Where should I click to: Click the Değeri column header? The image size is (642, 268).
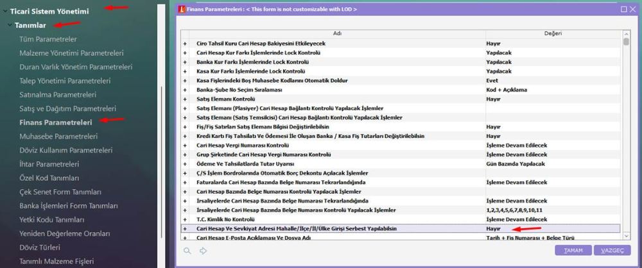click(x=553, y=34)
